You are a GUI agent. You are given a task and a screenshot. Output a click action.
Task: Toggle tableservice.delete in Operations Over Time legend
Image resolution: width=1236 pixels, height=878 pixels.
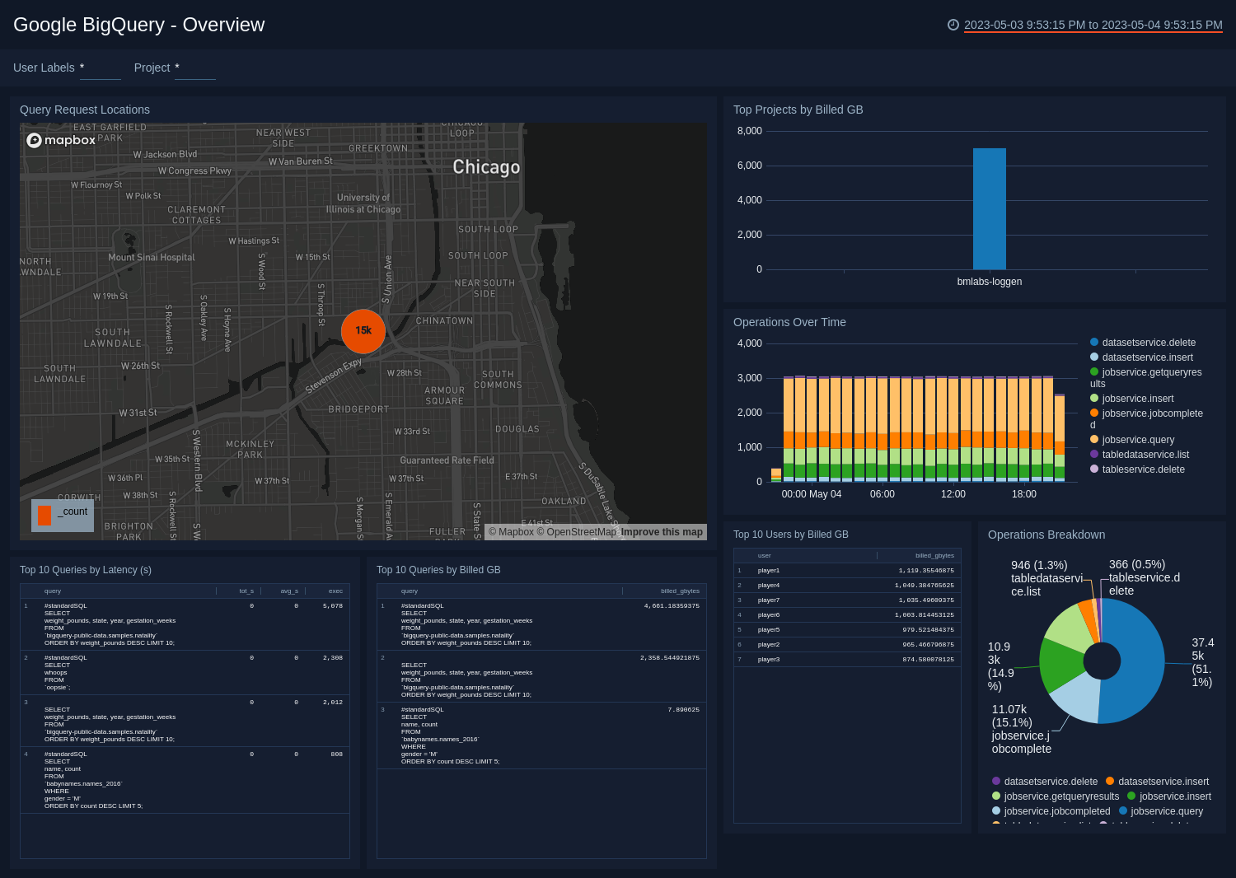pos(1137,469)
